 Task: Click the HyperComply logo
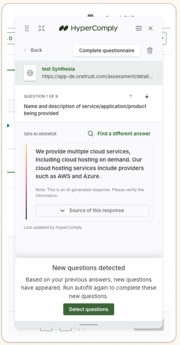coord(89,28)
